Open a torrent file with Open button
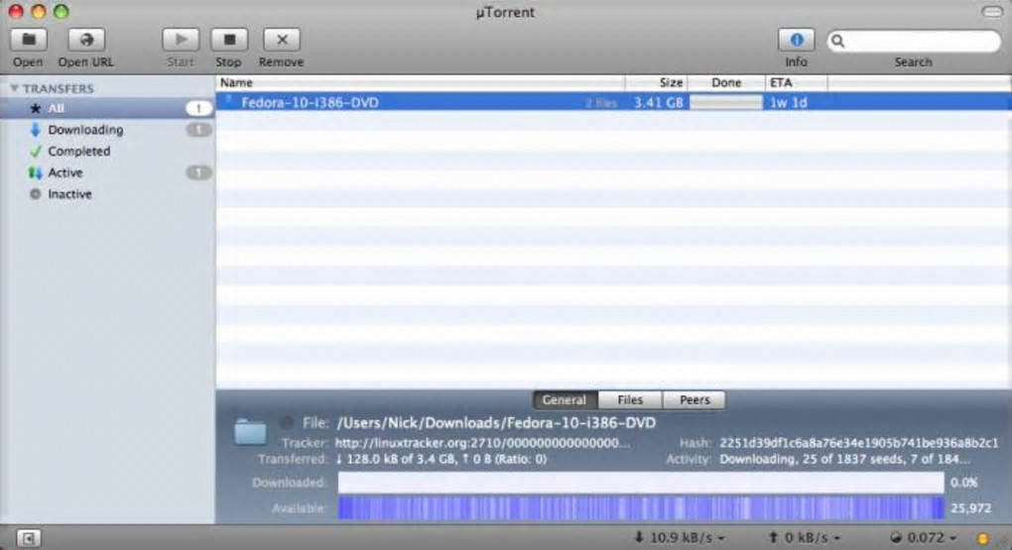The image size is (1012, 550). [x=29, y=40]
